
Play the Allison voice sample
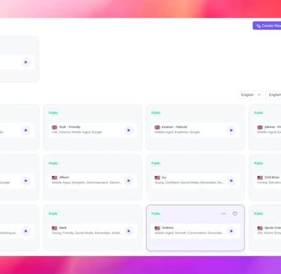coord(129,180)
